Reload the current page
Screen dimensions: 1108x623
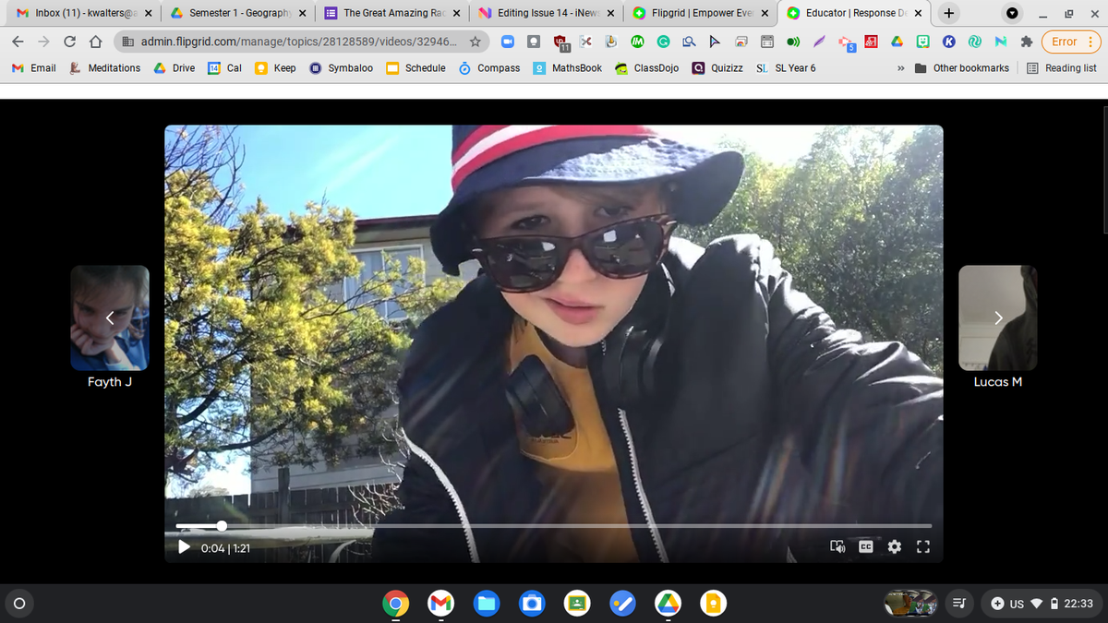point(69,42)
